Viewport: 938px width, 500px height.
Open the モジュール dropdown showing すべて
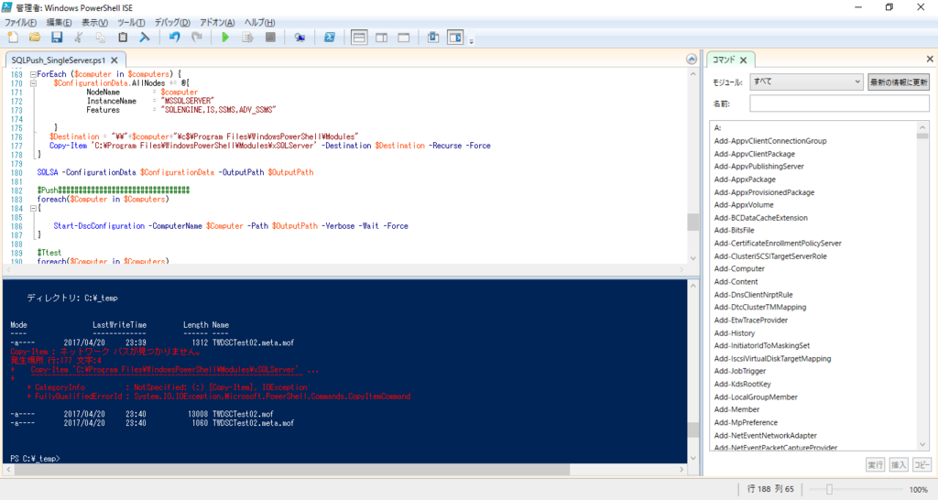[x=806, y=82]
